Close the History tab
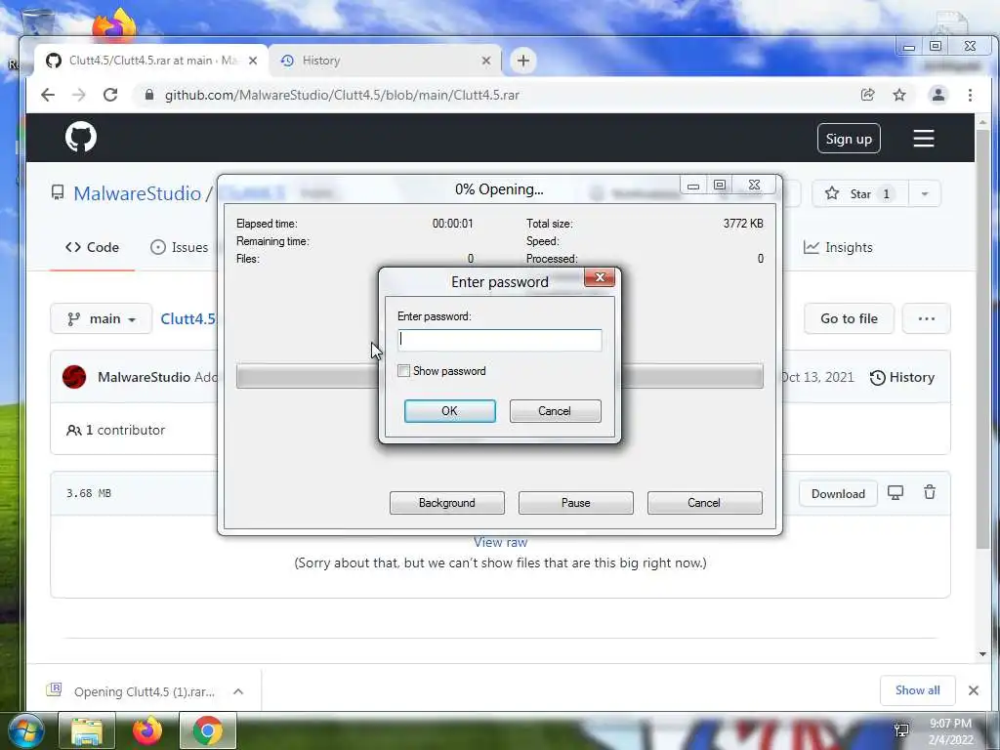The width and height of the screenshot is (1000, 750). click(486, 61)
